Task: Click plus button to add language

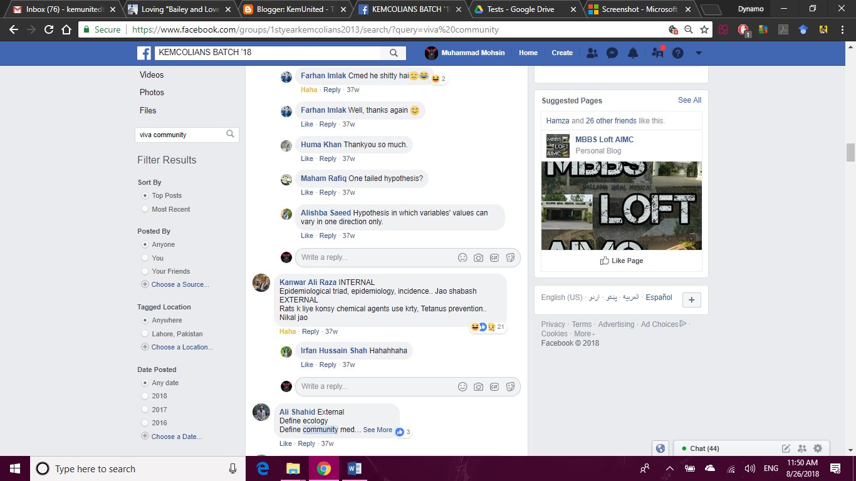Action: click(x=691, y=300)
